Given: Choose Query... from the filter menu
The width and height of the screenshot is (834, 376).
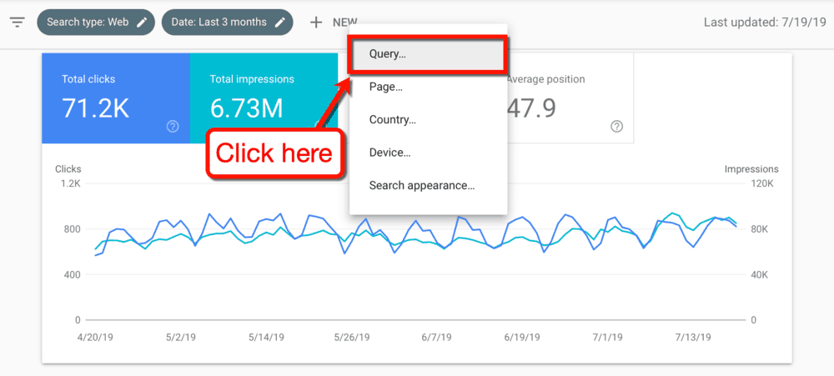Looking at the screenshot, I should [427, 54].
